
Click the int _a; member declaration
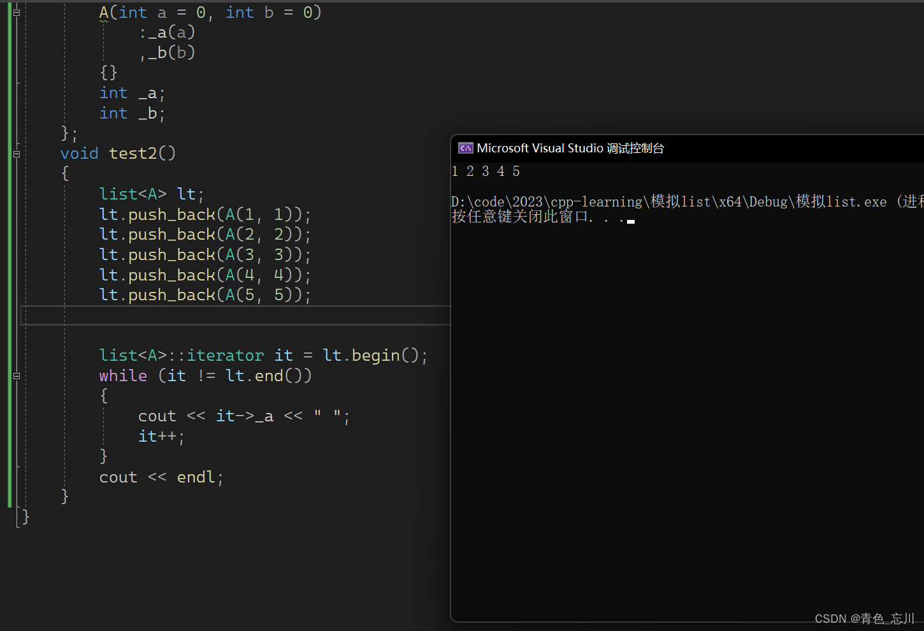click(x=132, y=93)
